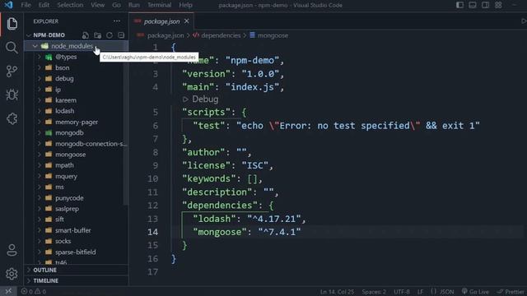Open the Search view in activity bar

(x=12, y=48)
